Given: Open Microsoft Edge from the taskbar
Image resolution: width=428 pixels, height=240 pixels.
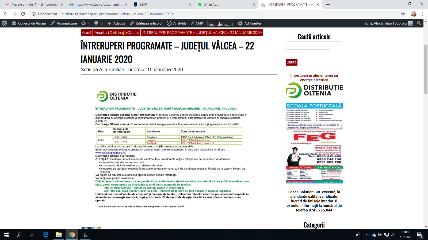Looking at the screenshot, I should click(x=46, y=235).
